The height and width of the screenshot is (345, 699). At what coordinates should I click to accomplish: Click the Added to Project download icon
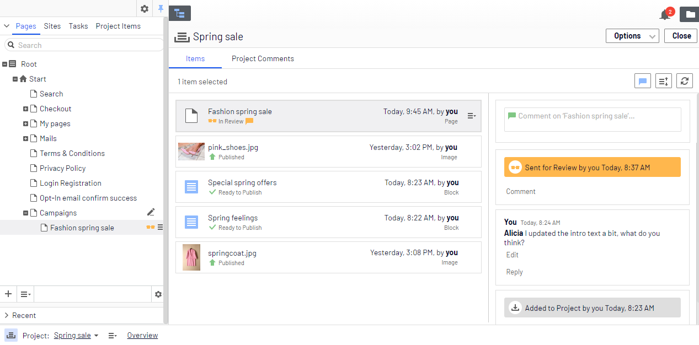point(515,308)
